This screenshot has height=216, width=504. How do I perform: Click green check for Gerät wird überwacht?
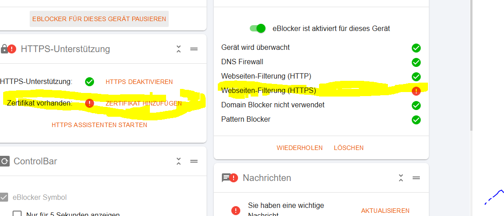coord(416,48)
